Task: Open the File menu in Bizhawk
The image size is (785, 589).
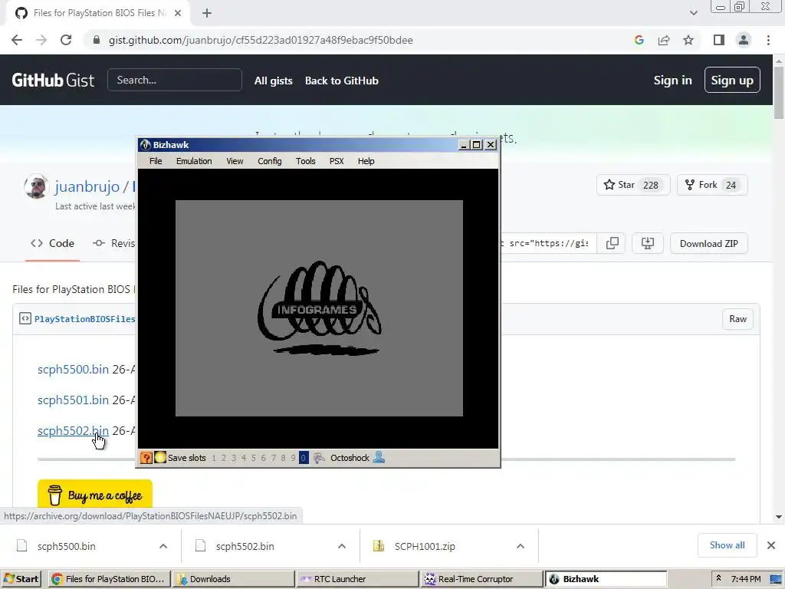Action: (156, 161)
